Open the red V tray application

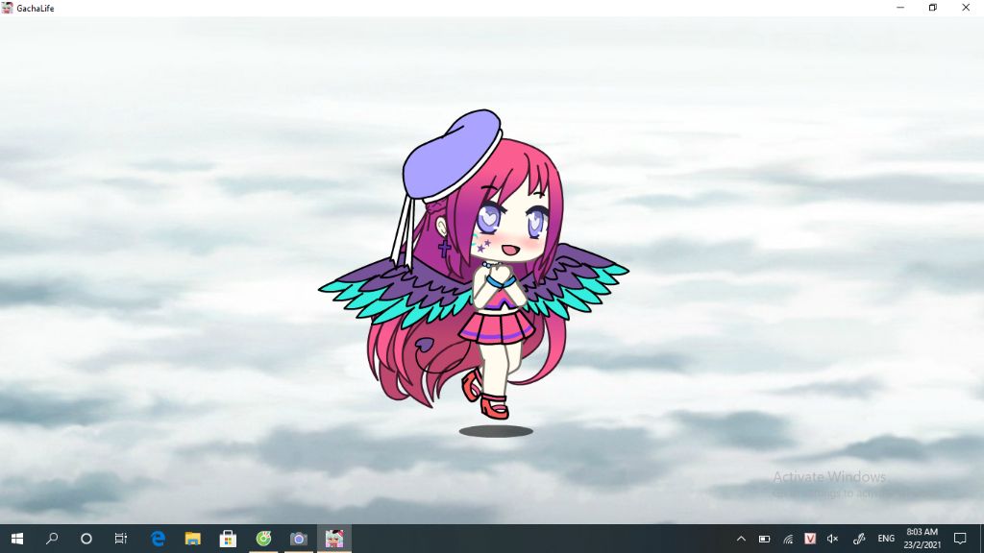tap(810, 539)
